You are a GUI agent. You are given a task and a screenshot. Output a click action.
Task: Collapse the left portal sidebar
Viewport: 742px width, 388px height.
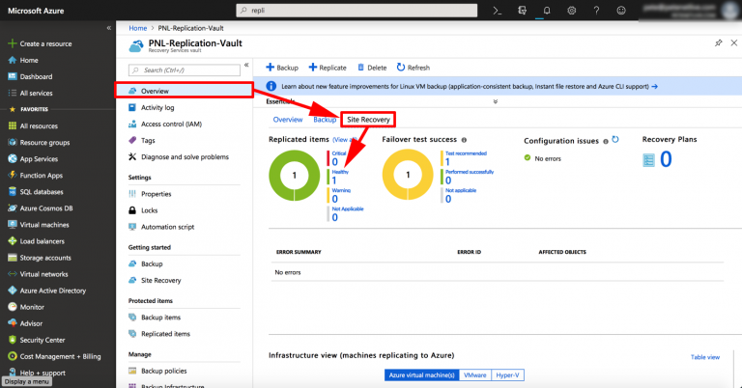click(x=109, y=28)
